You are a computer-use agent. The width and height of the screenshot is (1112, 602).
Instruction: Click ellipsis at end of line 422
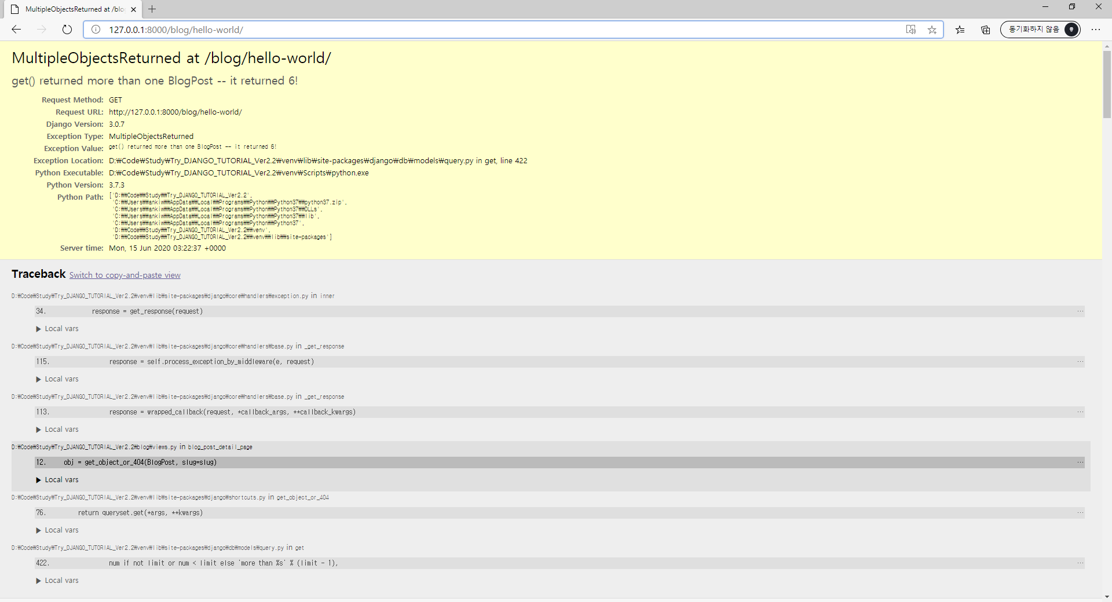tap(1080, 563)
